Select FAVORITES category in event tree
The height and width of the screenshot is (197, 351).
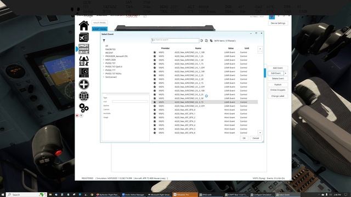click(x=110, y=49)
